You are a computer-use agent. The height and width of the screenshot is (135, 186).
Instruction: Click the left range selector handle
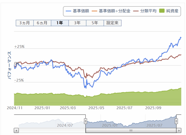[x=86, y=121]
